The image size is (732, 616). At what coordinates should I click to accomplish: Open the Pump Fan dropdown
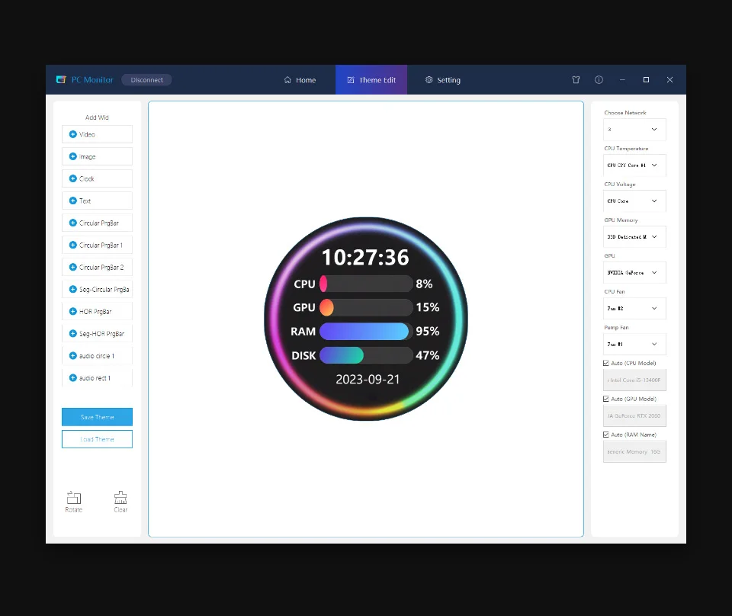pos(634,345)
